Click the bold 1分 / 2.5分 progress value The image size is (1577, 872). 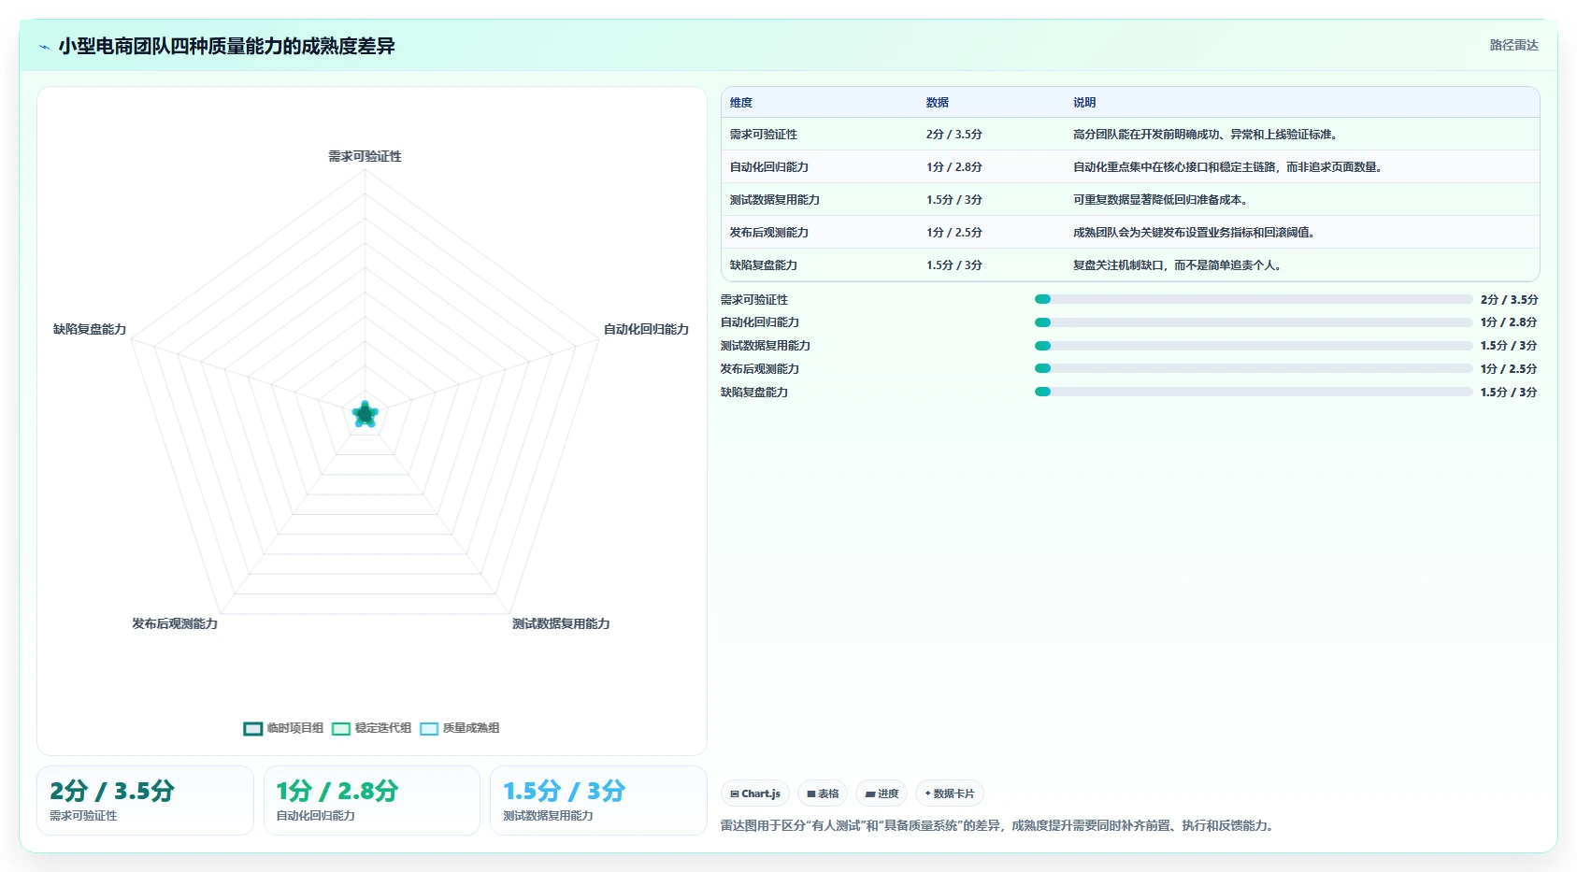point(1509,369)
